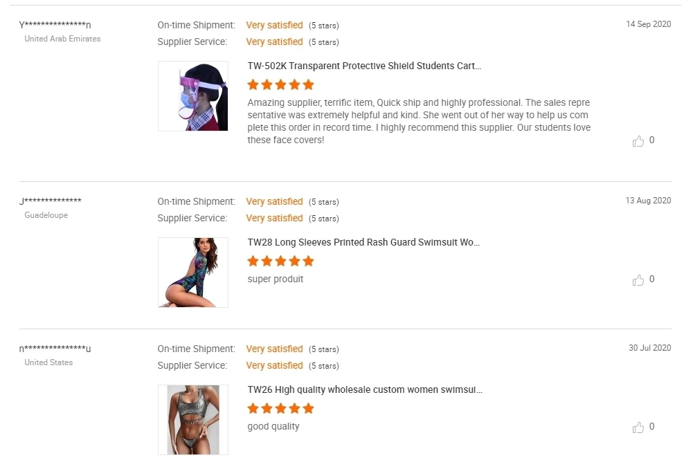Like the face shield review with thumbs-up
This screenshot has width=693, height=460.
point(638,141)
